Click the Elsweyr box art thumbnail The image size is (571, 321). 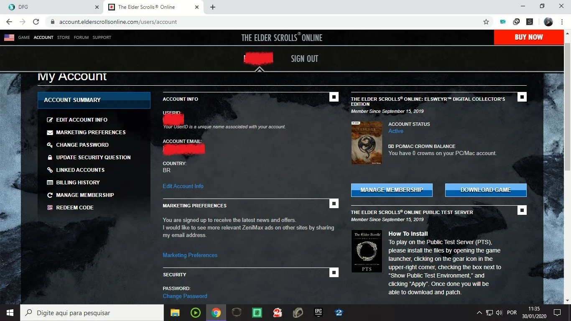point(367,143)
